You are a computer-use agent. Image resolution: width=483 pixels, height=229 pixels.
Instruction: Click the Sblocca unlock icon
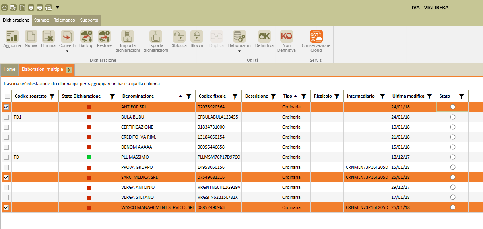pyautogui.click(x=179, y=36)
